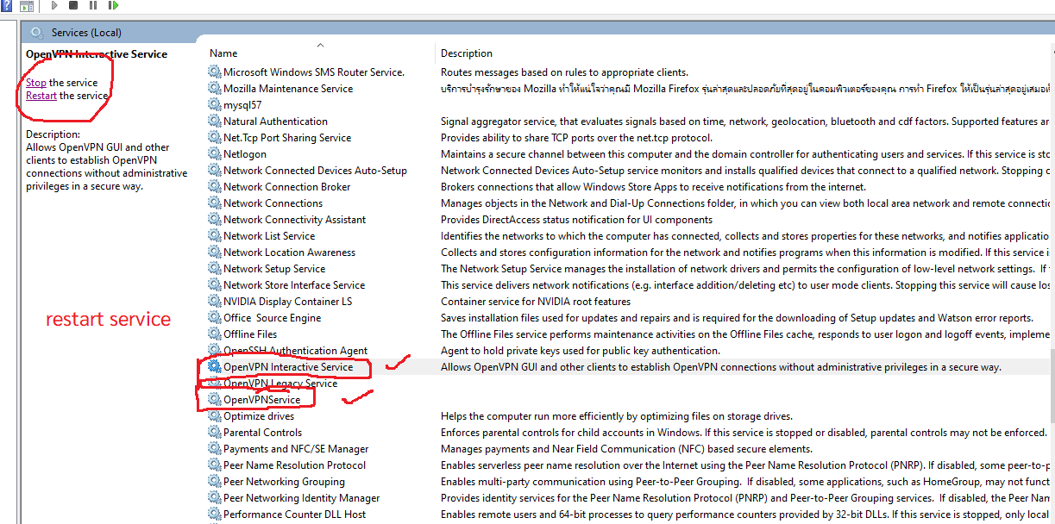Select the Netlogon service gear icon
The width and height of the screenshot is (1055, 524).
click(215, 154)
